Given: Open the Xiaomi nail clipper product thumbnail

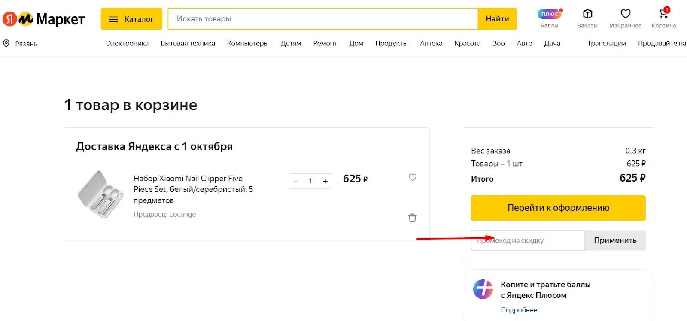Looking at the screenshot, I should coord(100,194).
